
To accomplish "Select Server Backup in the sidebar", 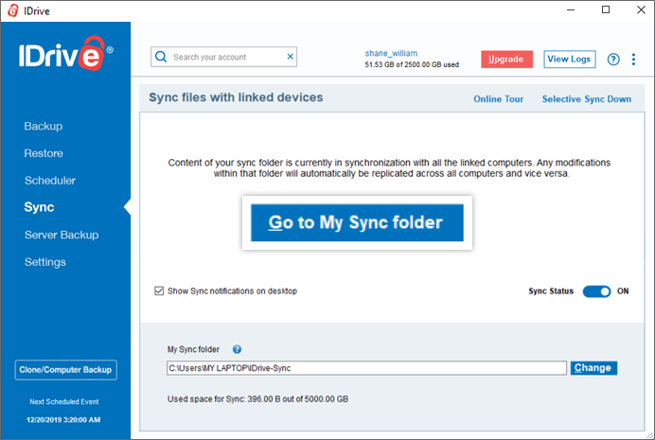I will (x=62, y=235).
